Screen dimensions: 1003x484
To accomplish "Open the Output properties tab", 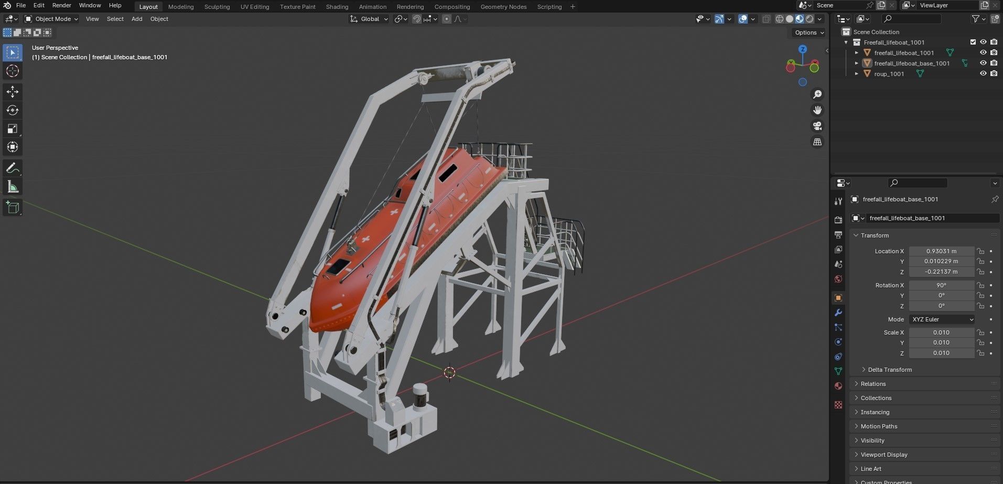I will 838,234.
